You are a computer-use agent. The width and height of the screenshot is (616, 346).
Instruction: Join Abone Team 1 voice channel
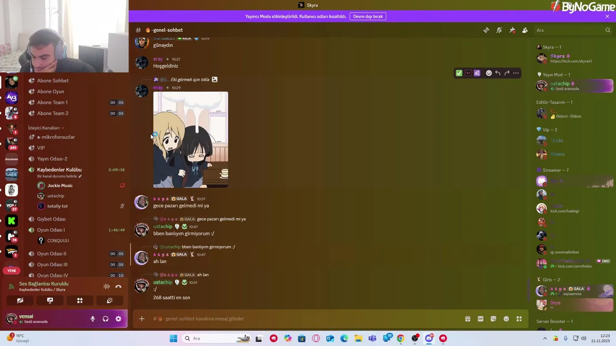(76, 102)
